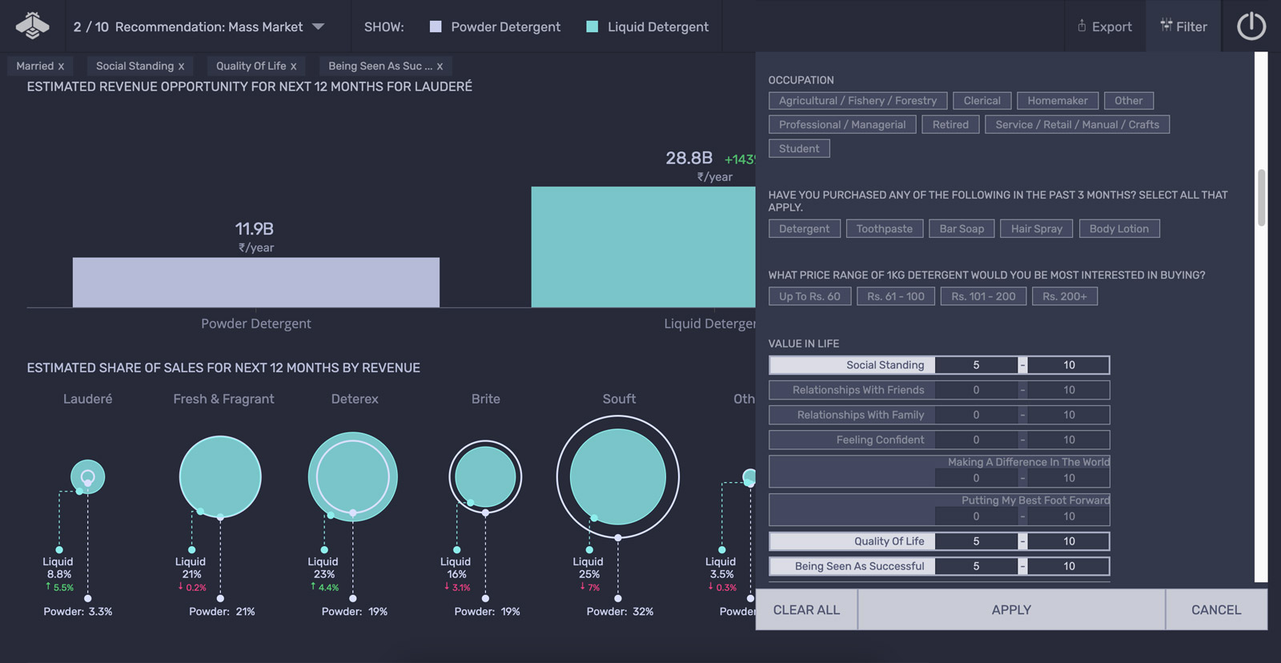Choose Body Lotion as purchased product

(x=1118, y=228)
